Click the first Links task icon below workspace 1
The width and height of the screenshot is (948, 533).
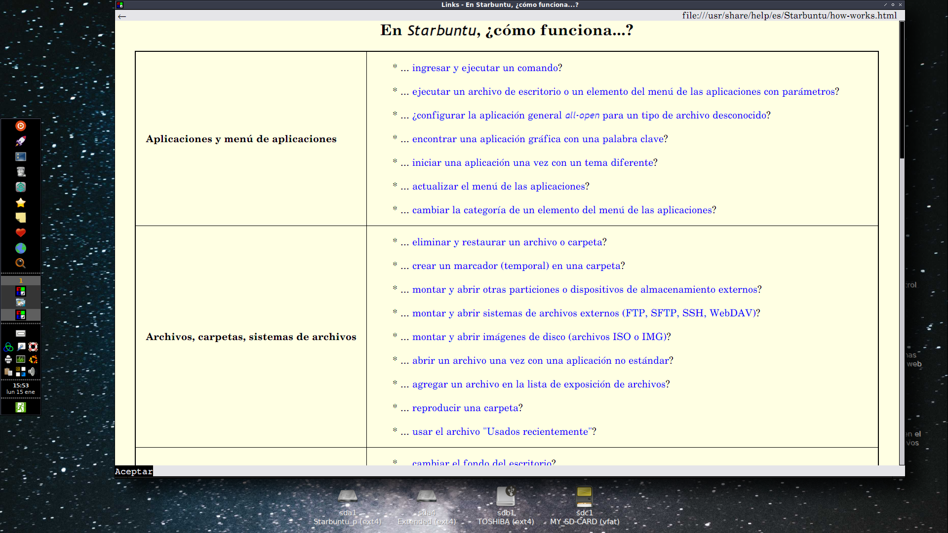21,291
